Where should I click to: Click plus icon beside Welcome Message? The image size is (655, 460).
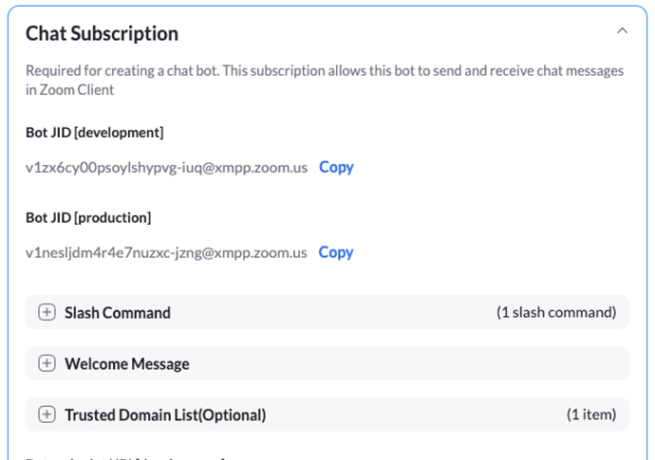pos(47,363)
